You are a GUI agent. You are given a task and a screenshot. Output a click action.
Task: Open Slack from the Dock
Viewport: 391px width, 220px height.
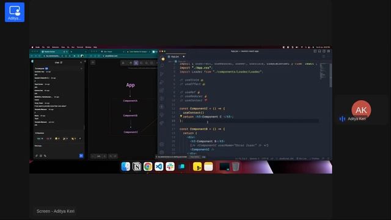(x=170, y=167)
